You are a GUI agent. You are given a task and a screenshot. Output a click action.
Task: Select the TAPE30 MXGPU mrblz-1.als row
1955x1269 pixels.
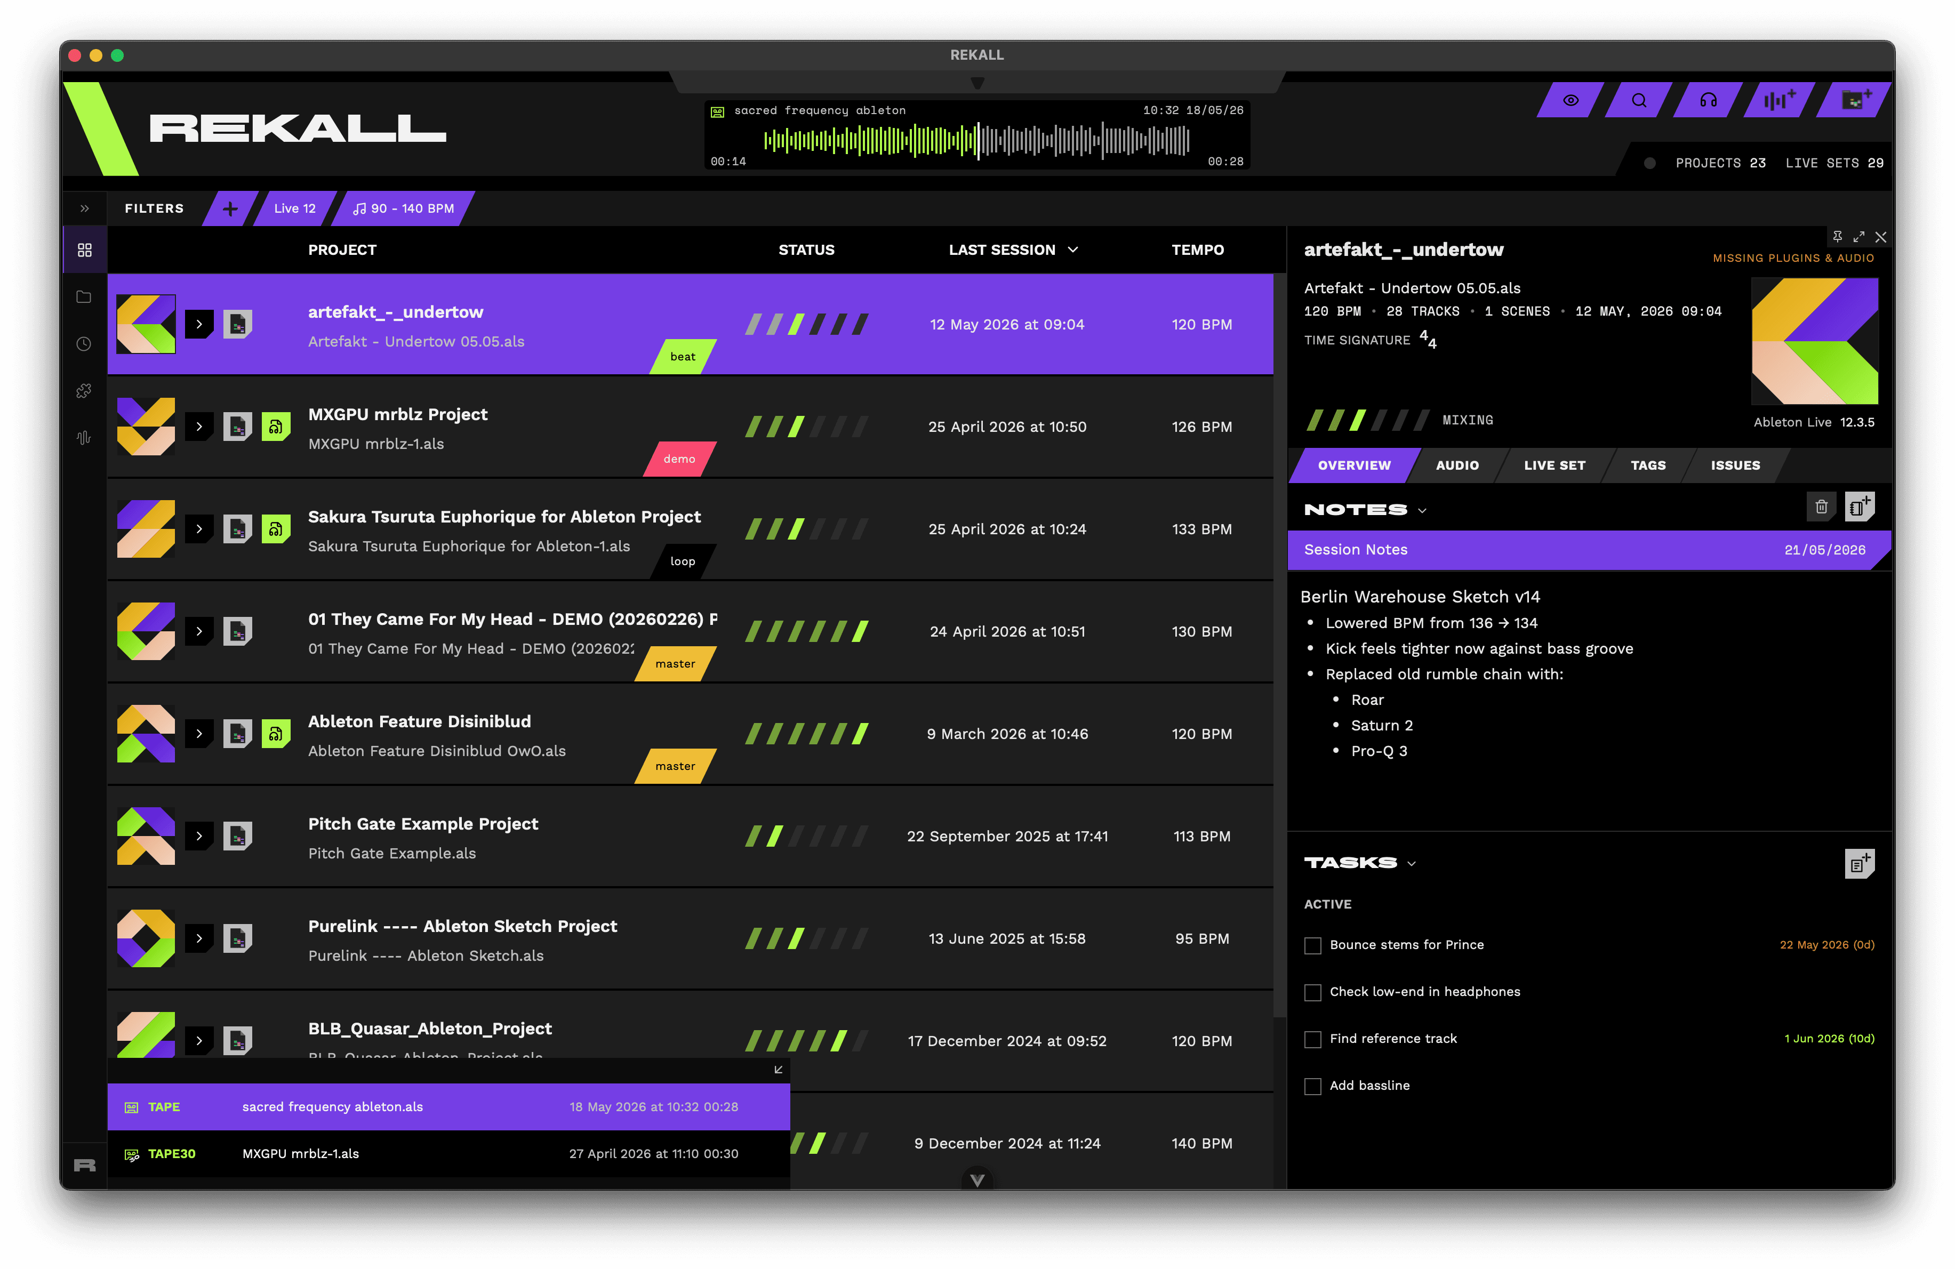pos(448,1153)
